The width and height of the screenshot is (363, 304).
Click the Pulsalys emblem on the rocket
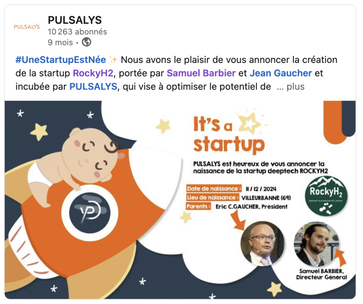point(90,212)
